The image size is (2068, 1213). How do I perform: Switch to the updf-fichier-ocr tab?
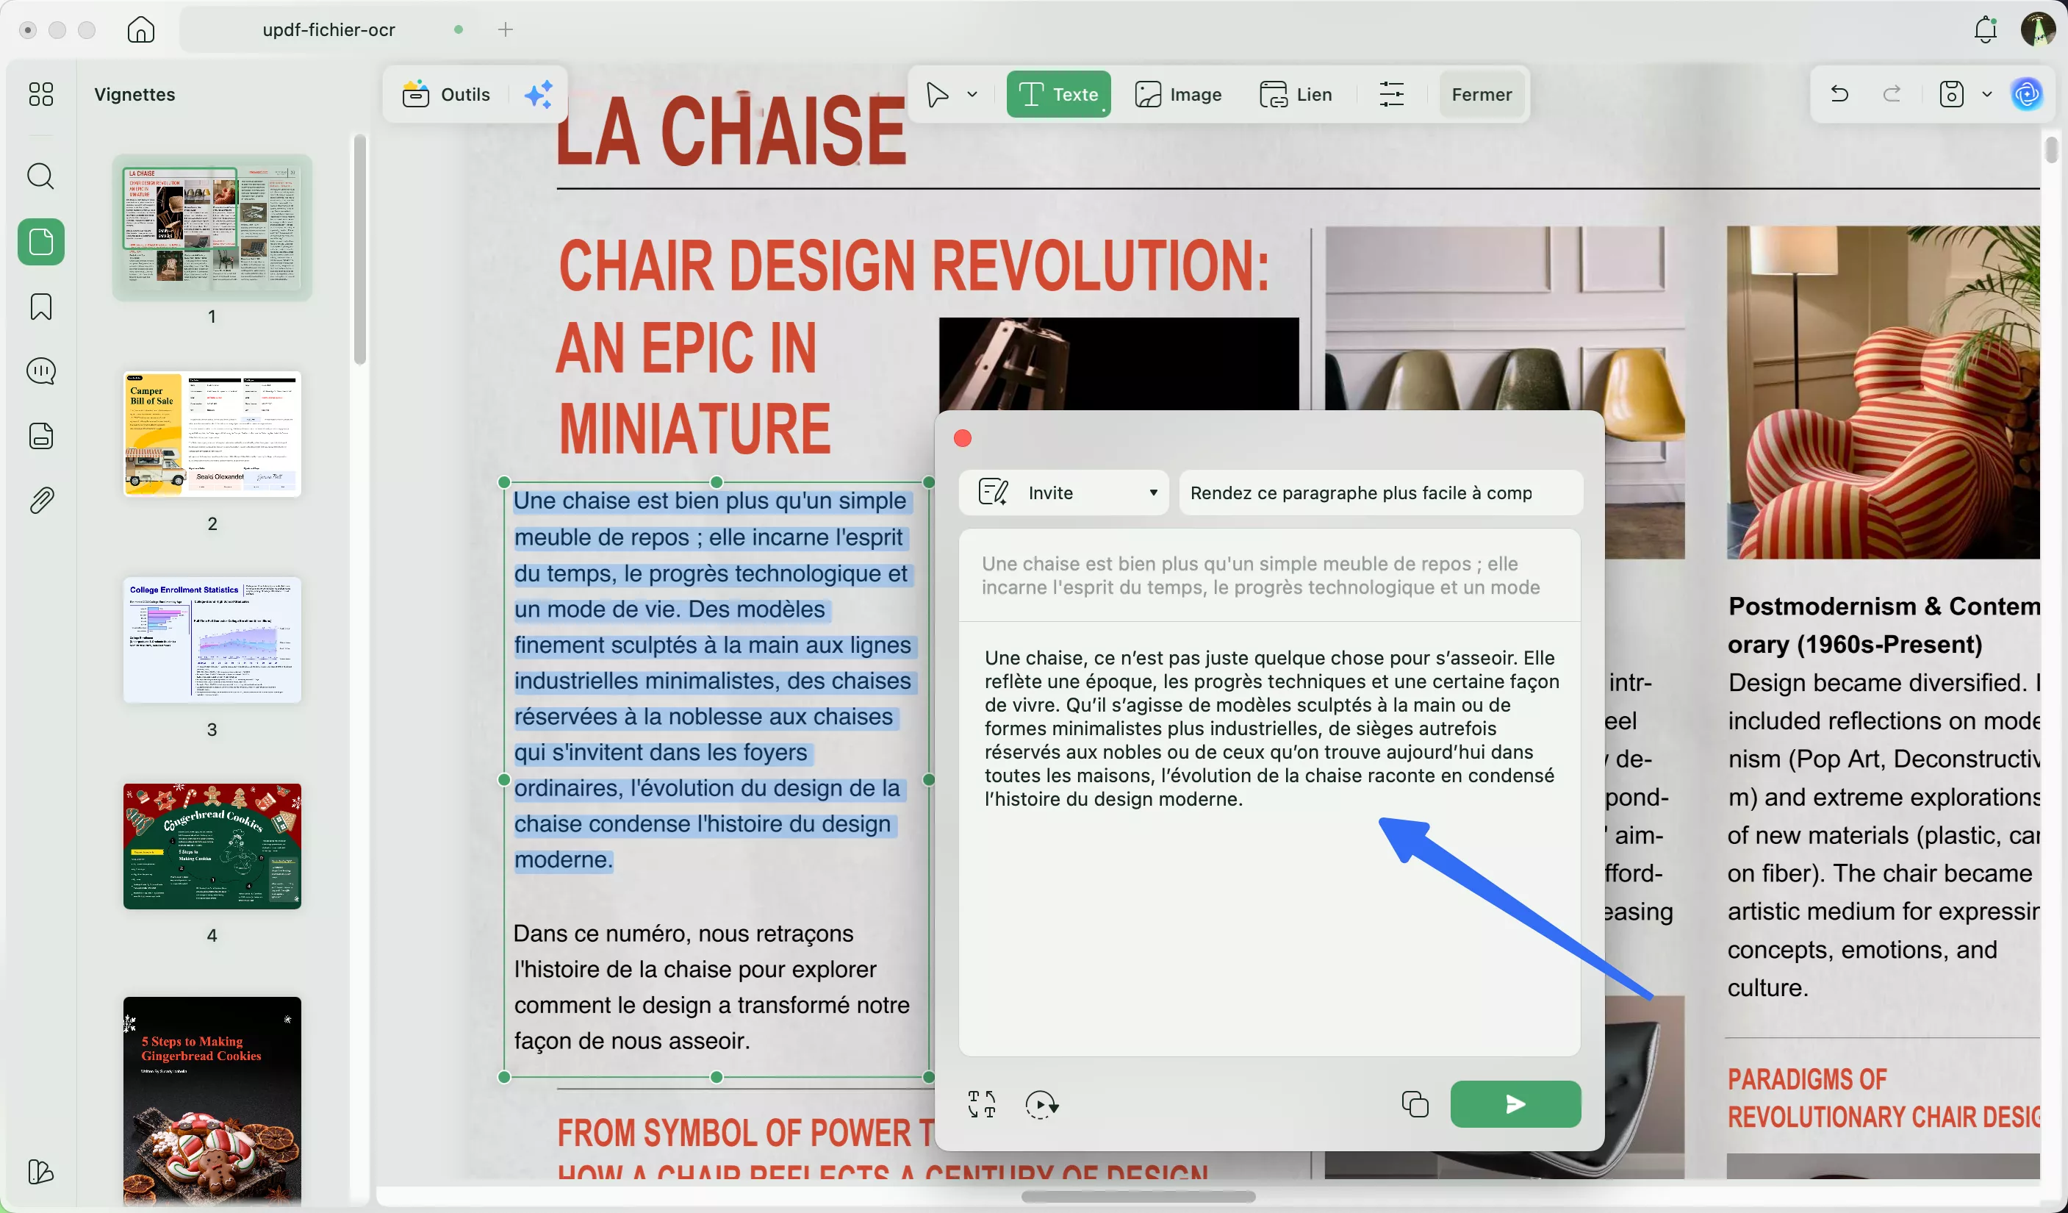tap(328, 29)
